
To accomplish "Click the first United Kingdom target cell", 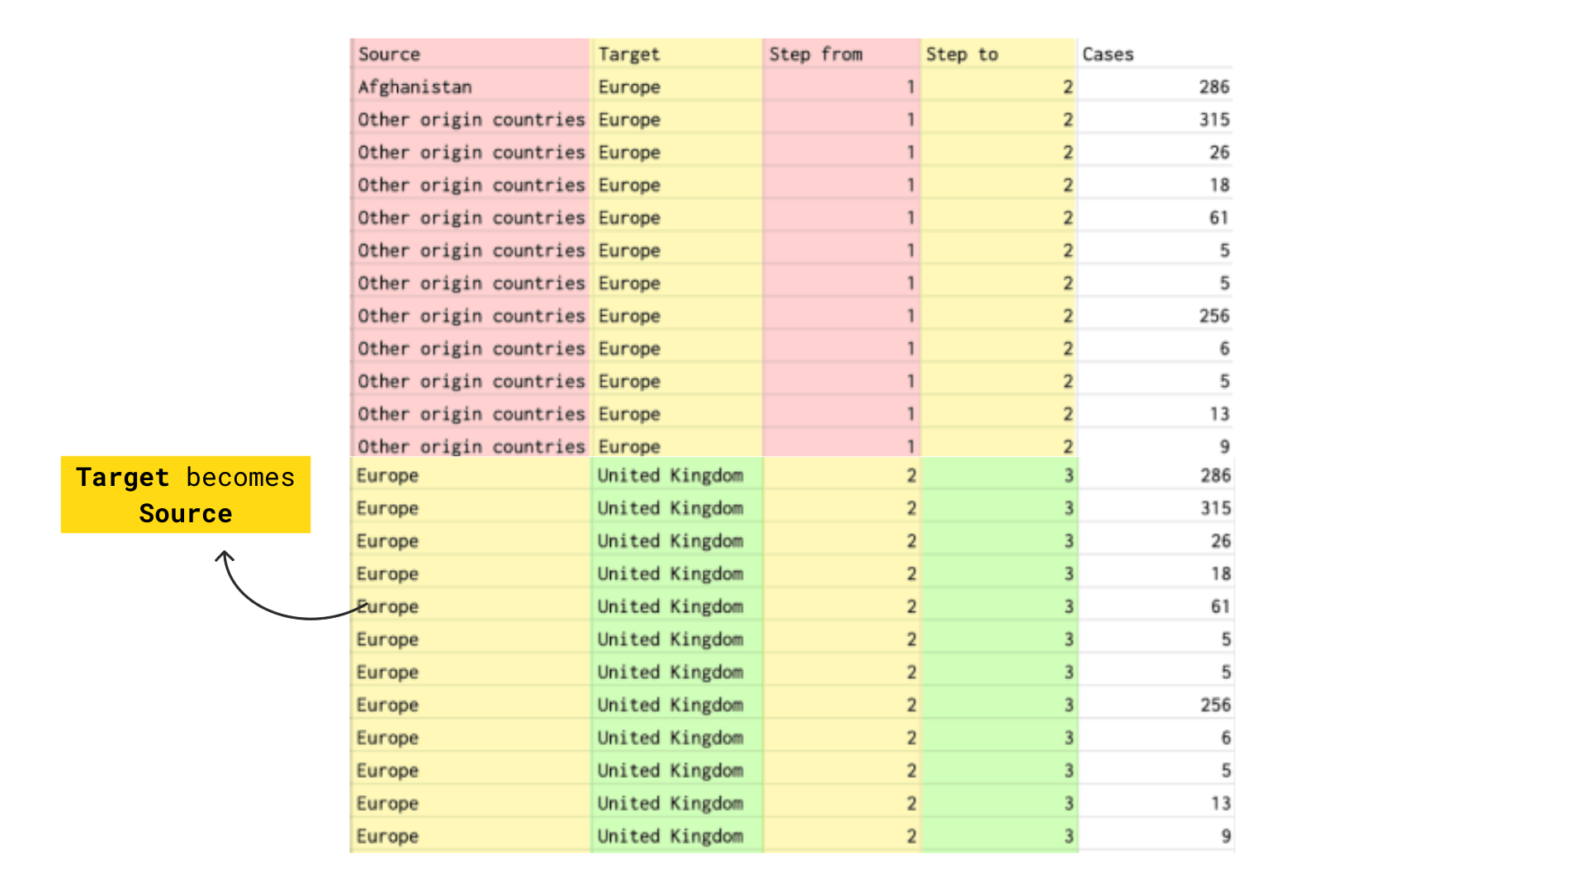I will [x=670, y=475].
